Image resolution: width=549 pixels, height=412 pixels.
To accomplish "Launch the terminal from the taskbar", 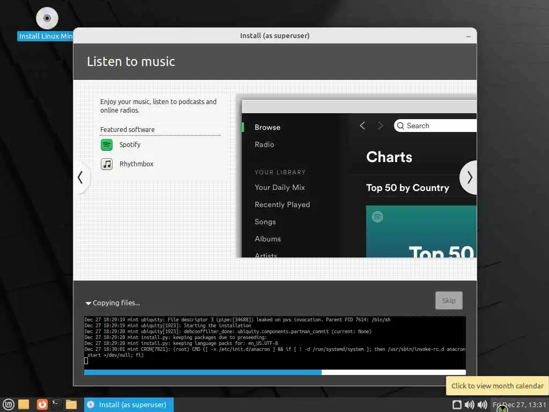I will tap(56, 404).
